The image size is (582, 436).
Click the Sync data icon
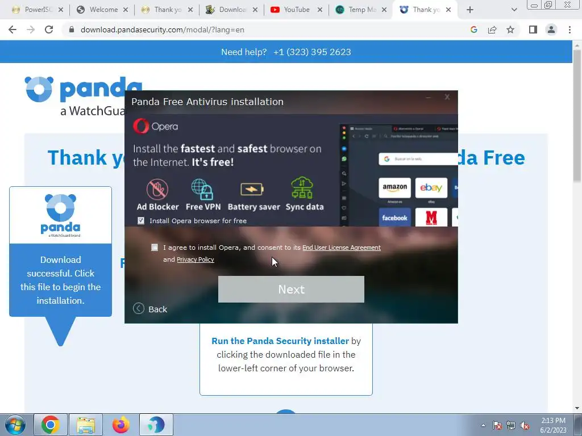pyautogui.click(x=302, y=188)
